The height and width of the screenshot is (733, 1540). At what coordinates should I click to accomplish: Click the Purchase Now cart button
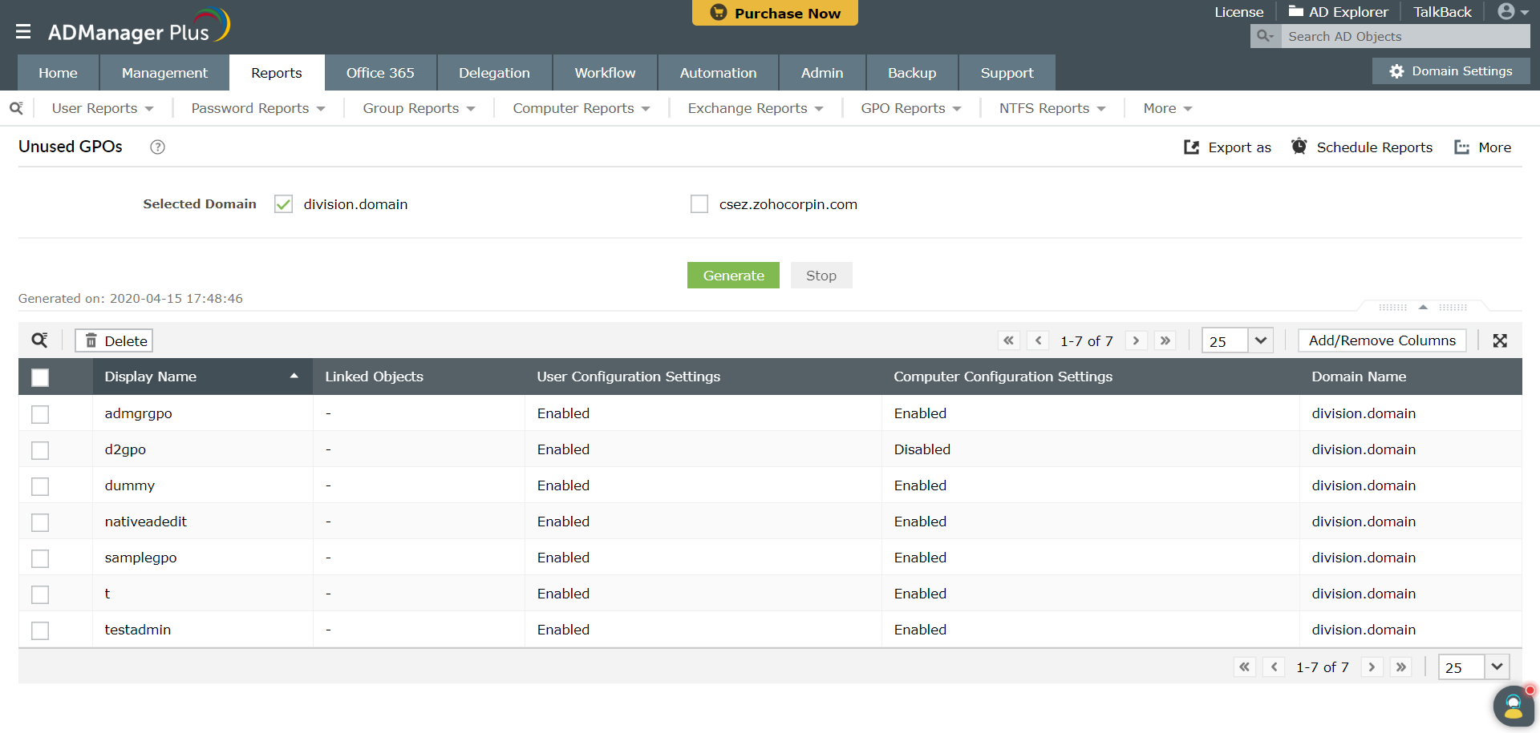click(775, 13)
